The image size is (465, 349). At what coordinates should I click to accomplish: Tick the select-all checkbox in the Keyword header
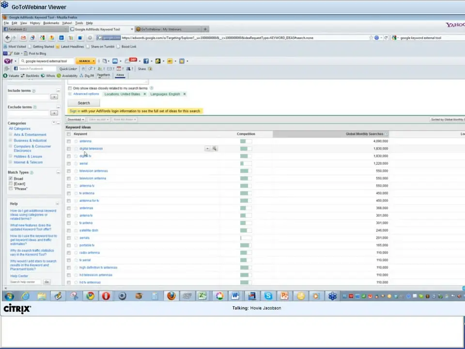[x=69, y=134]
